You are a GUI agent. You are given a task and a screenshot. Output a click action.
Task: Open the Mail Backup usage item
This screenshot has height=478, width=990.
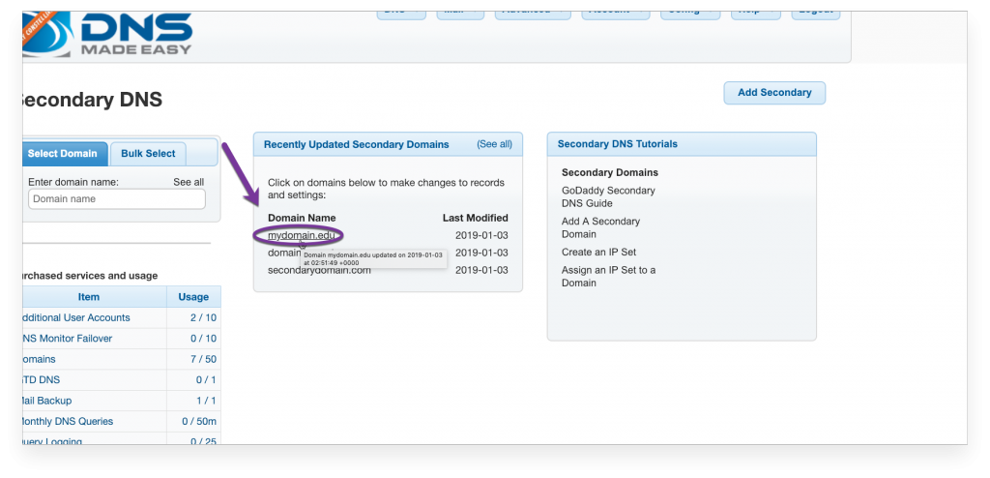pos(46,401)
